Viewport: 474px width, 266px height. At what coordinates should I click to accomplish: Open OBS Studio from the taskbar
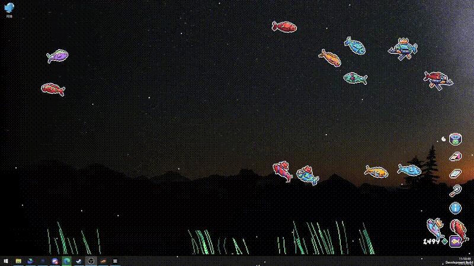[x=91, y=261]
